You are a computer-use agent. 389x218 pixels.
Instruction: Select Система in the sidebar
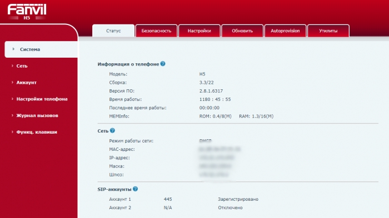(41, 49)
